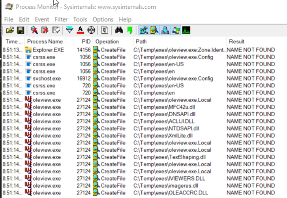Click the PID column header
287x198 pixels.
click(x=83, y=41)
